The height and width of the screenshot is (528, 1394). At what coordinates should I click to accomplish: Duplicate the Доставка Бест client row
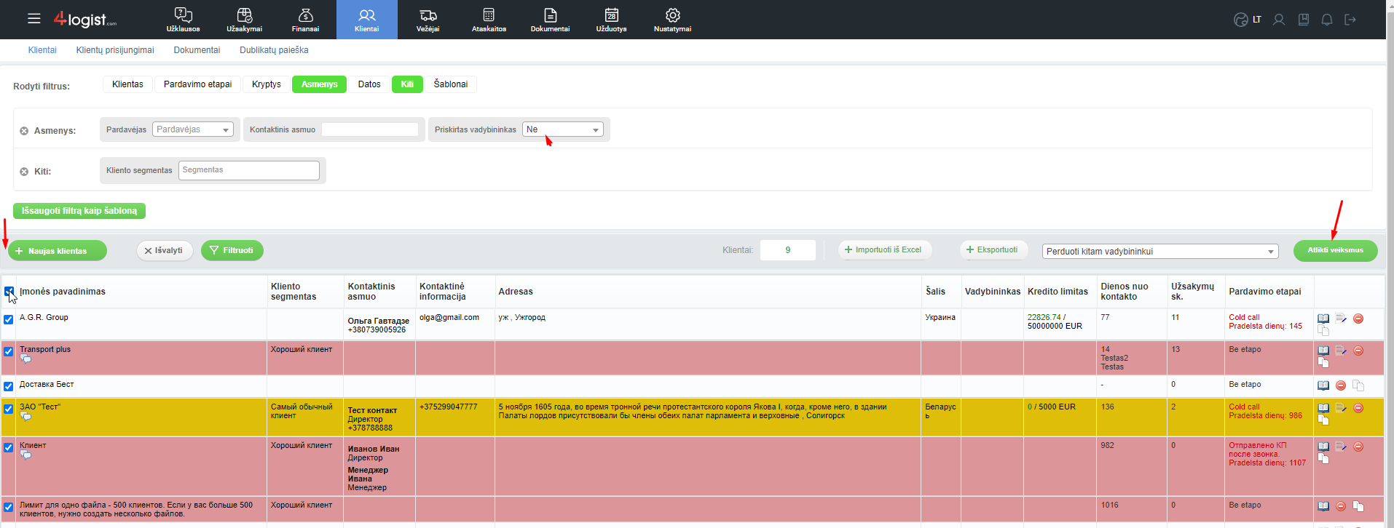coord(1358,385)
